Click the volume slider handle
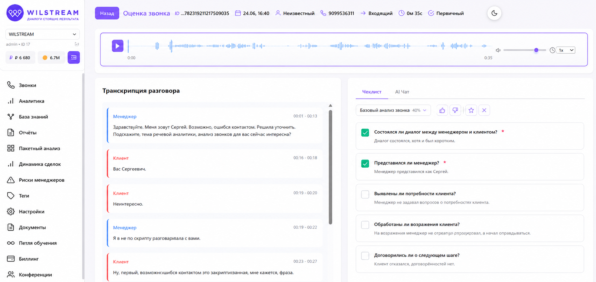The image size is (596, 282). click(536, 50)
